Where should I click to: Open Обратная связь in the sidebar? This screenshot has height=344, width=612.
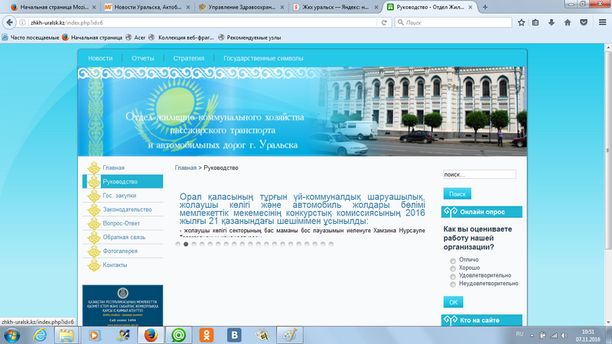(x=122, y=237)
